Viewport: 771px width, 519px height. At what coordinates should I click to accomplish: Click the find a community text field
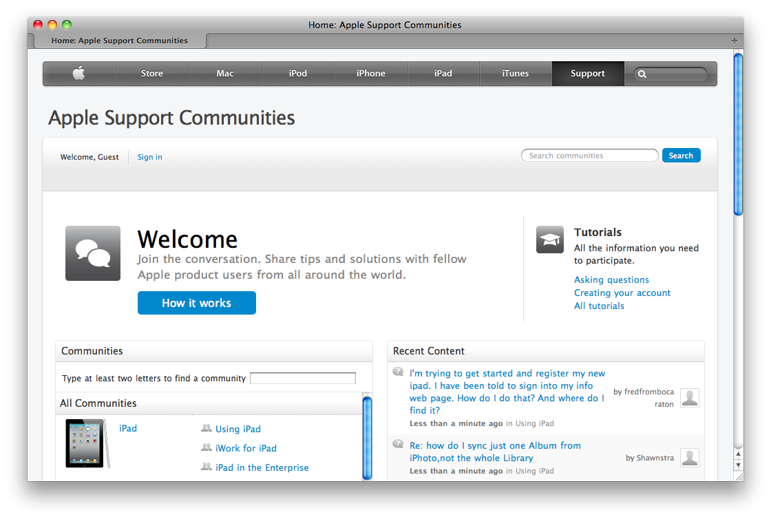tap(303, 378)
